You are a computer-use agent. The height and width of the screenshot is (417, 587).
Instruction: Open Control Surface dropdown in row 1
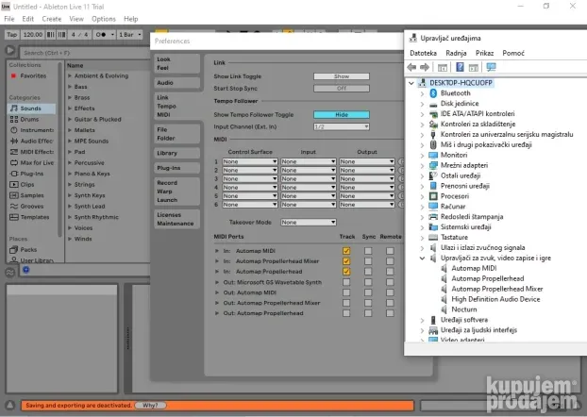tap(250, 161)
